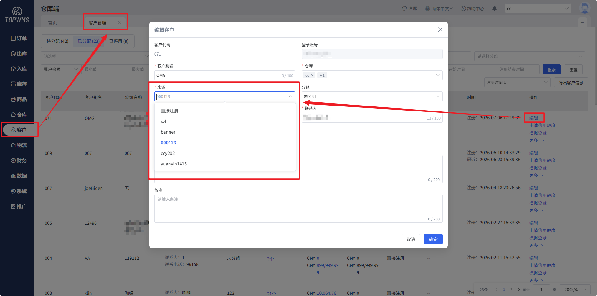Edit the 联系人 contact input field

click(372, 118)
